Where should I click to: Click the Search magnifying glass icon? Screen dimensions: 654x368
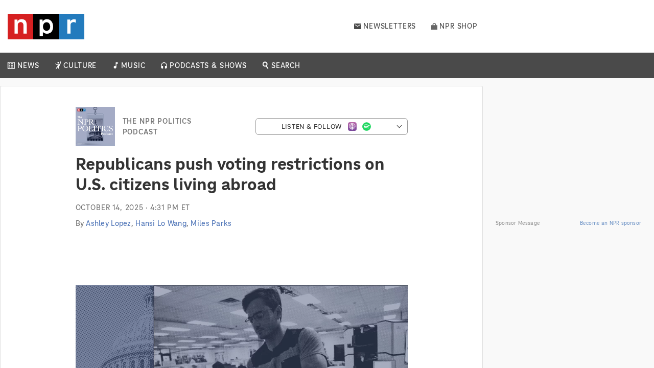click(x=266, y=65)
